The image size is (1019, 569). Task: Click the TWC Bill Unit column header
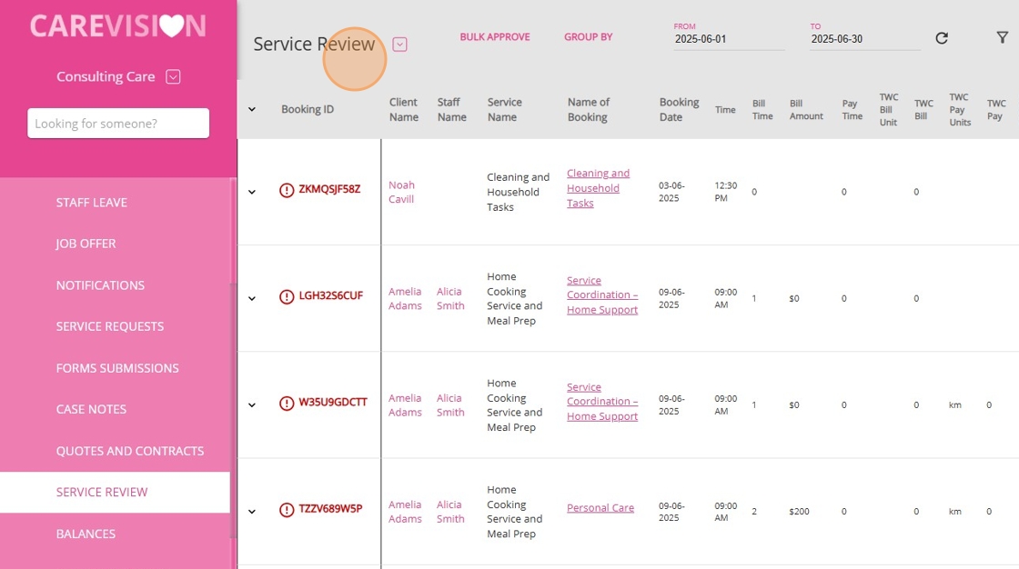(888, 110)
